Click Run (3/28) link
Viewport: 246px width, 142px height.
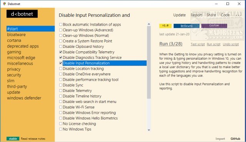171,44
